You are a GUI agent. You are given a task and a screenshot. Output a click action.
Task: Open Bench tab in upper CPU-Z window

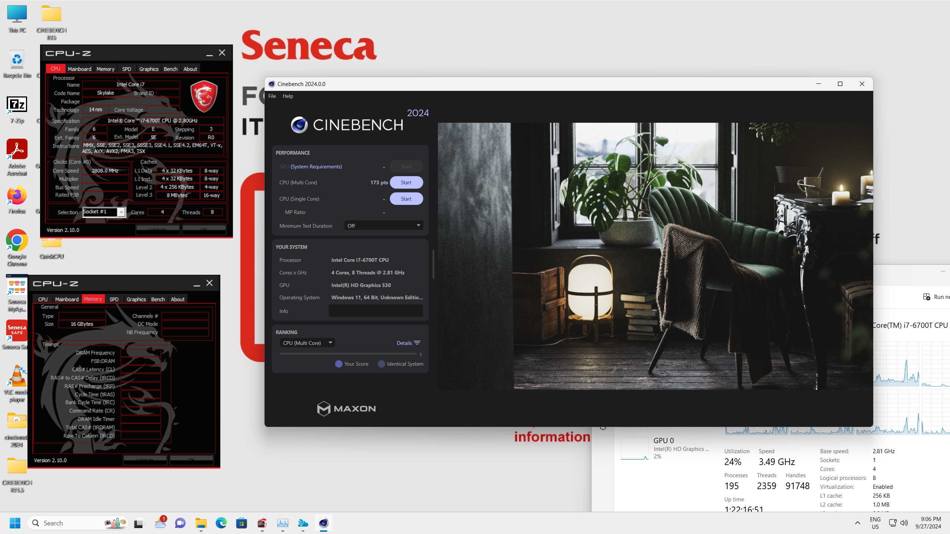170,69
